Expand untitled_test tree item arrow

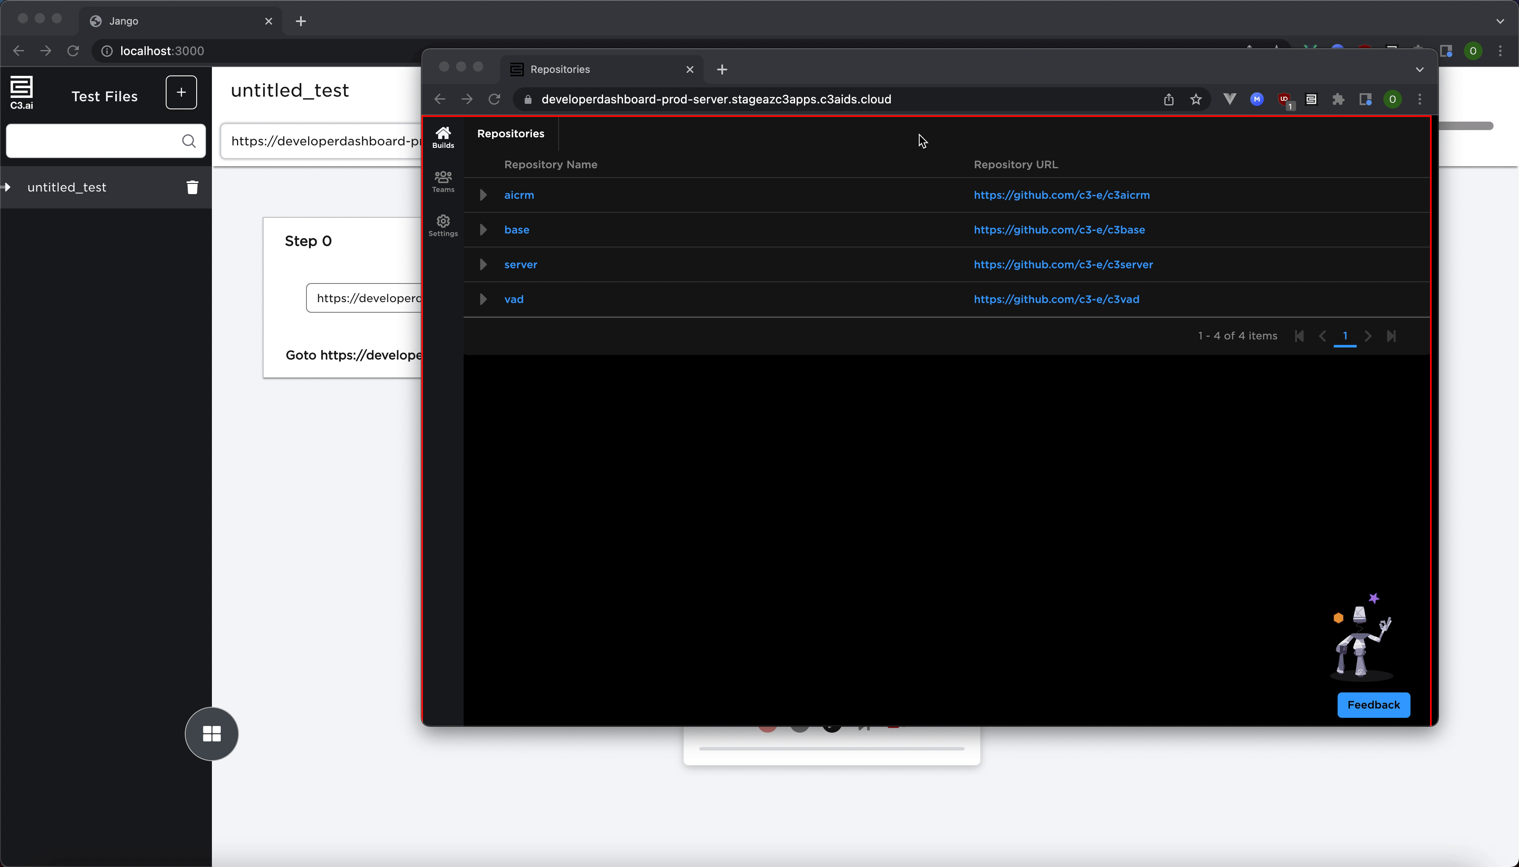pyautogui.click(x=7, y=187)
